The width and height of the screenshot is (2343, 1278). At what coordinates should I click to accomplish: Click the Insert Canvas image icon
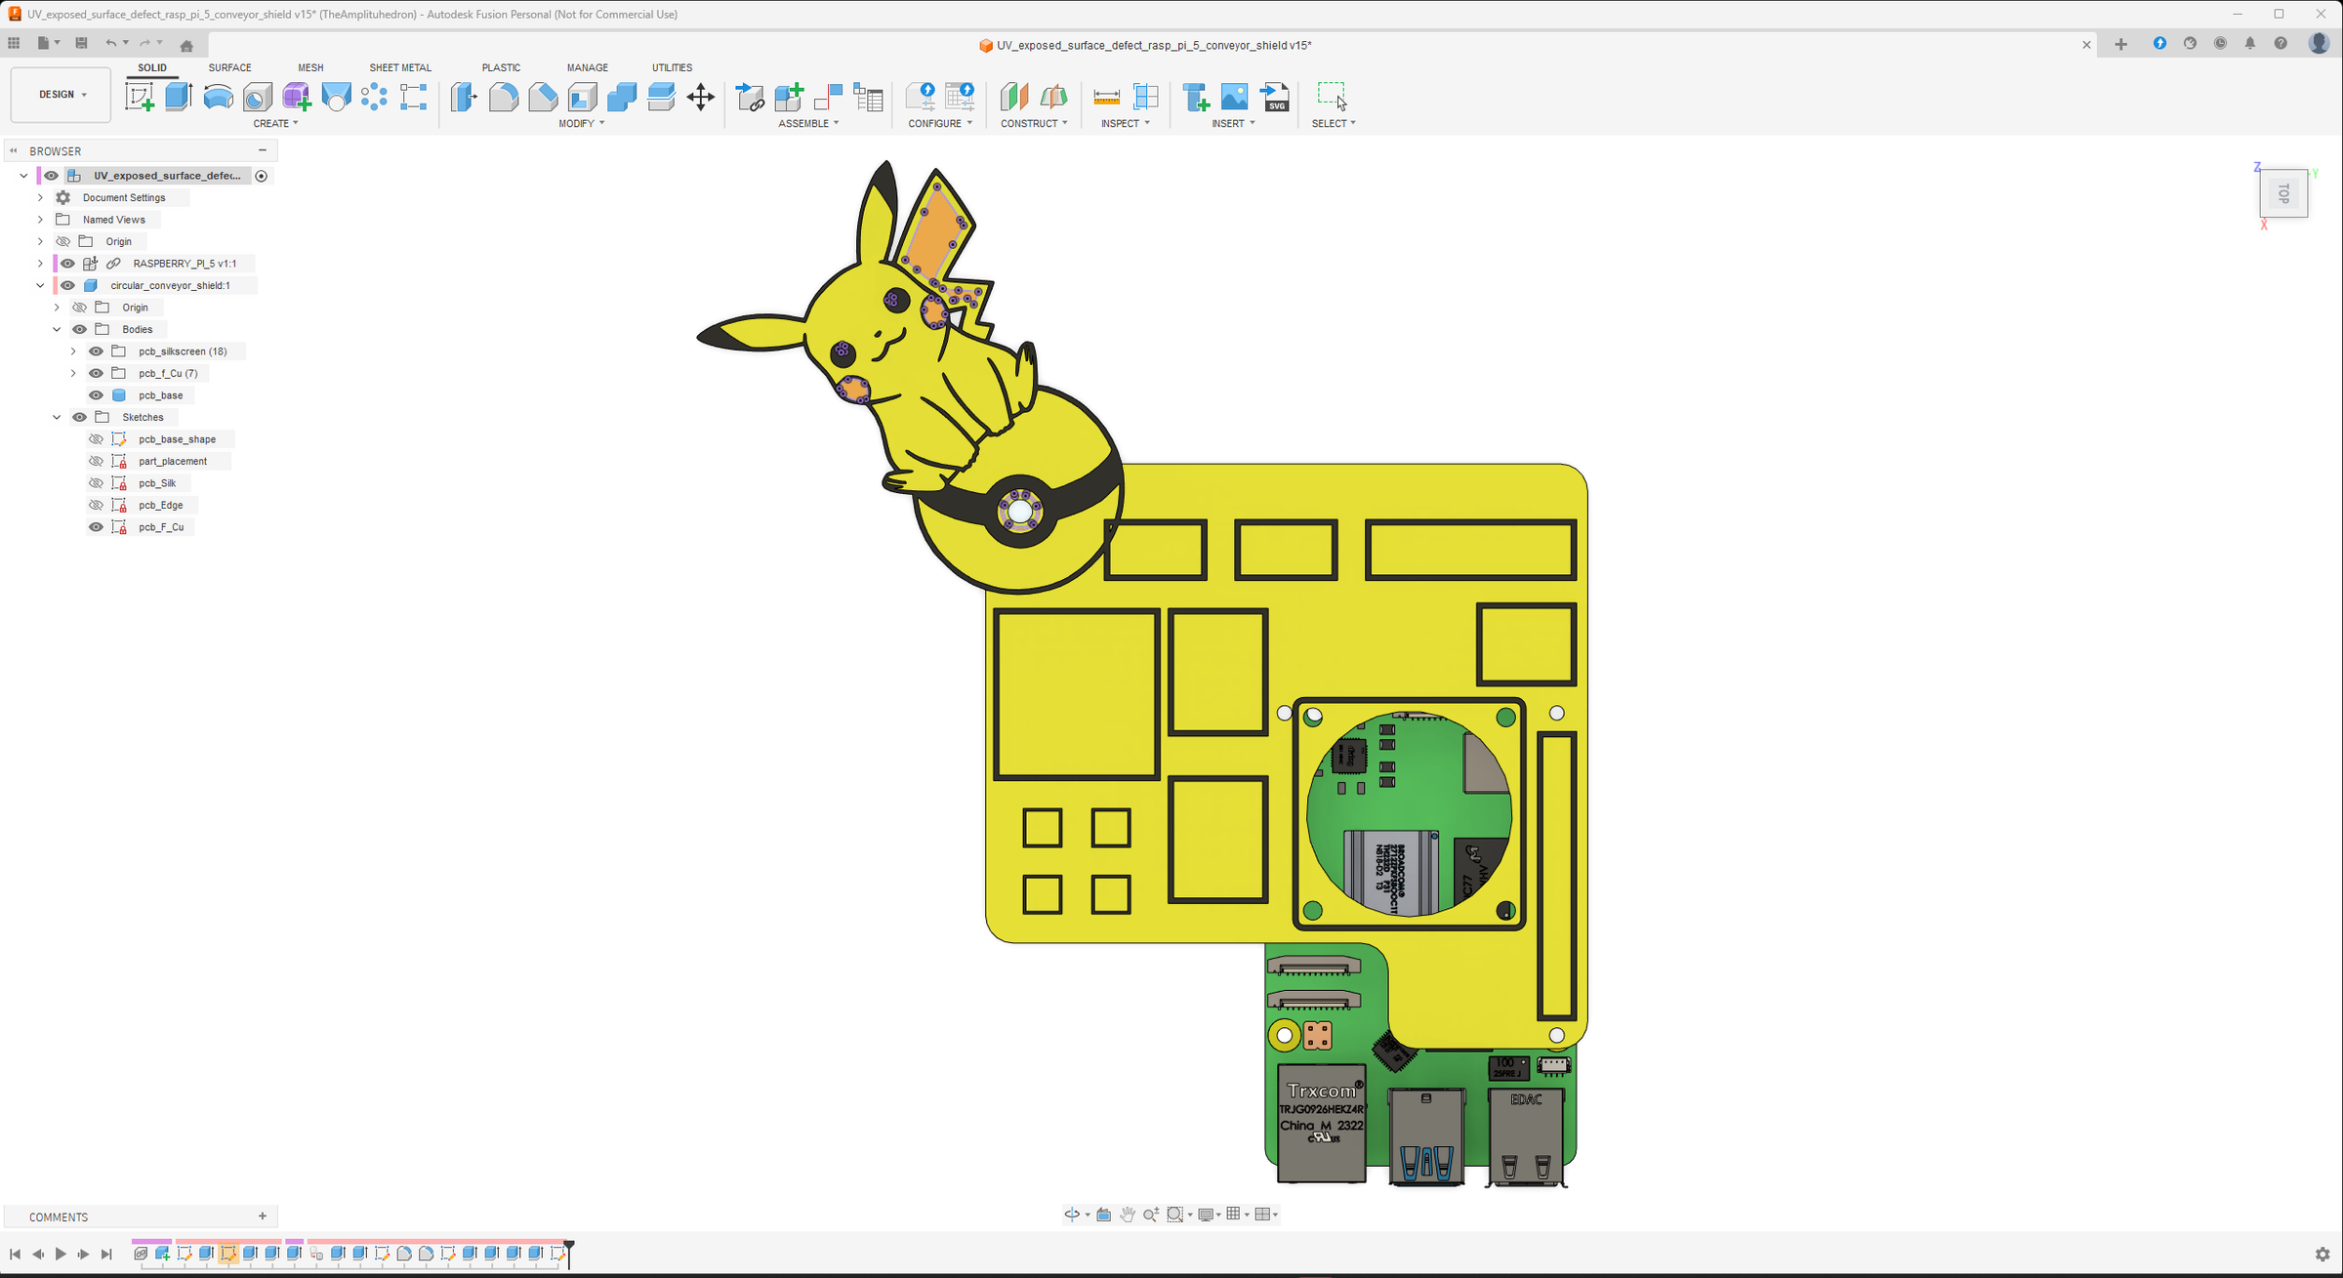[x=1235, y=97]
